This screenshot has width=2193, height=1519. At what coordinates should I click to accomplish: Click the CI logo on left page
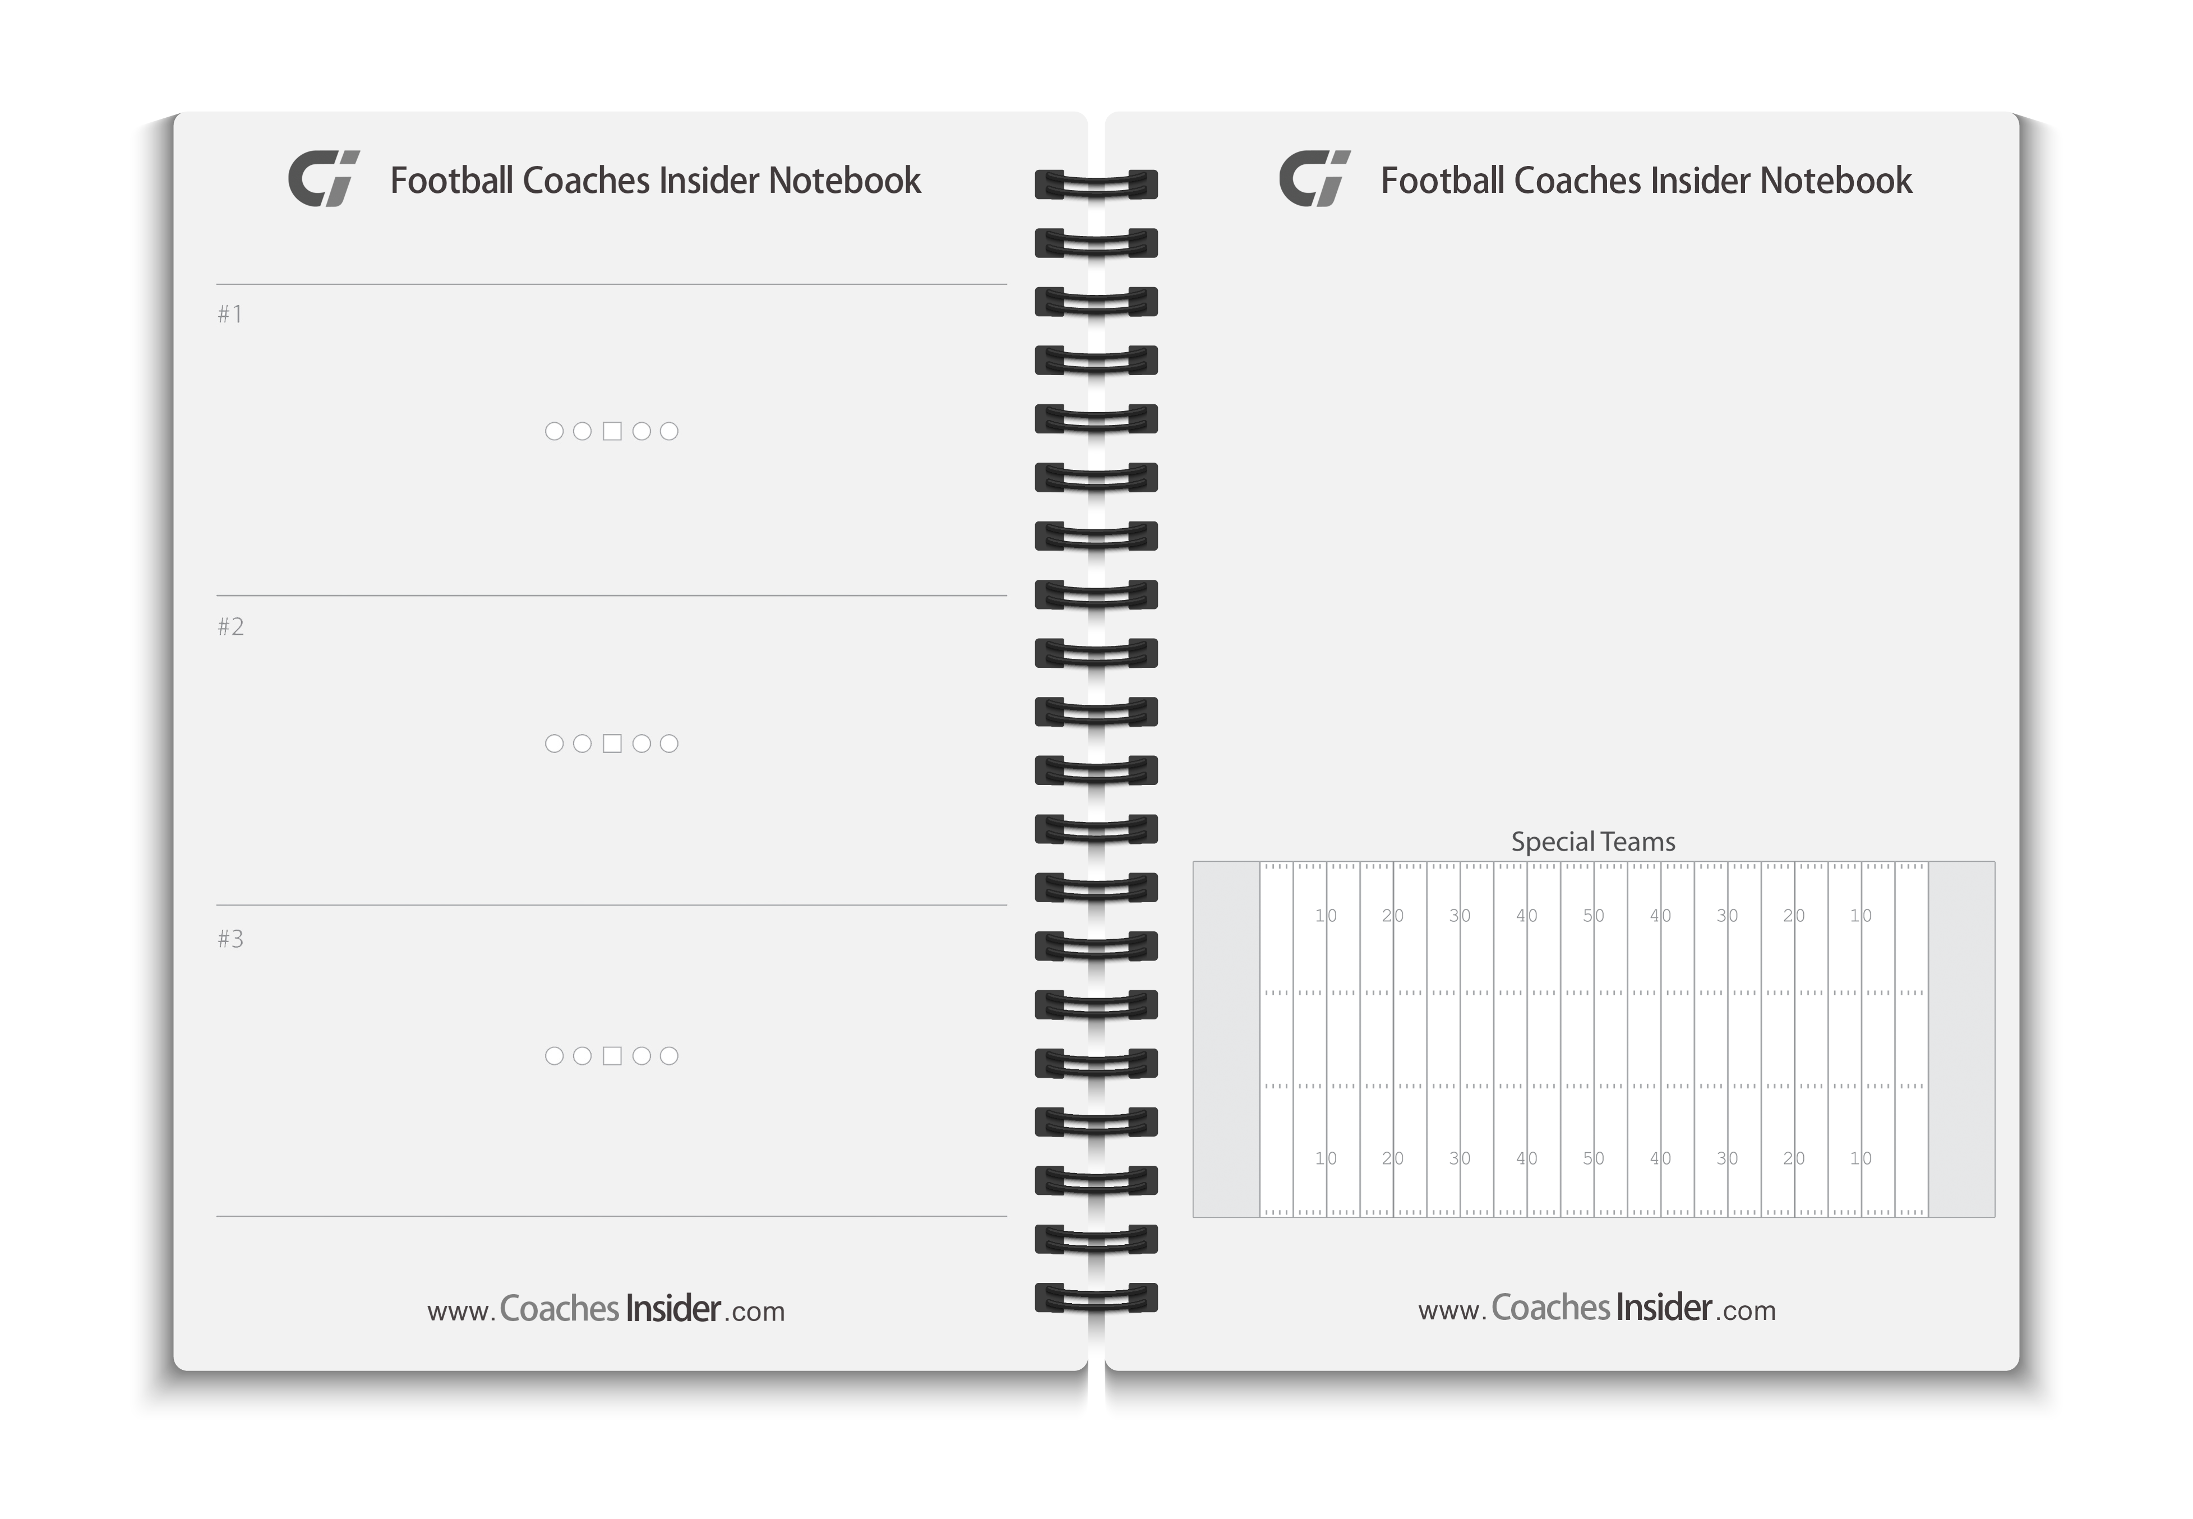[324, 178]
